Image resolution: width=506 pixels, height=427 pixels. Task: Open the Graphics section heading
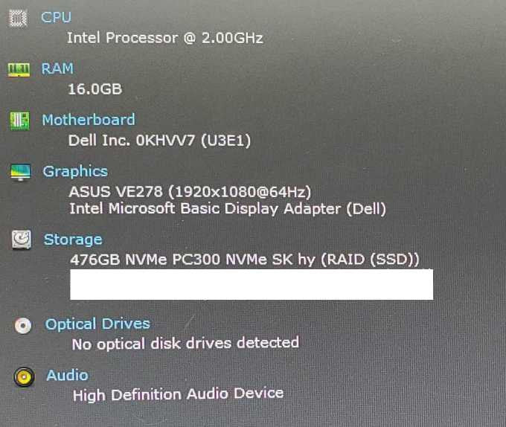[75, 172]
